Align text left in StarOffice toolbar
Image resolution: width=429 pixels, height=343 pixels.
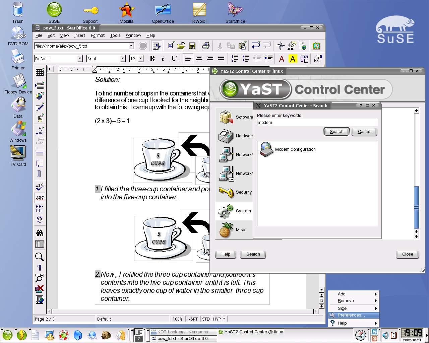188,59
